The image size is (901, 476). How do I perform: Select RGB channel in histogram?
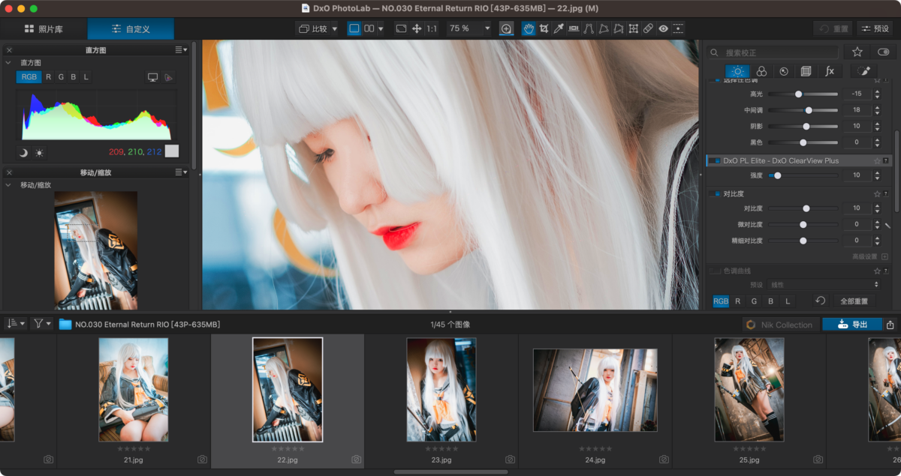point(29,77)
